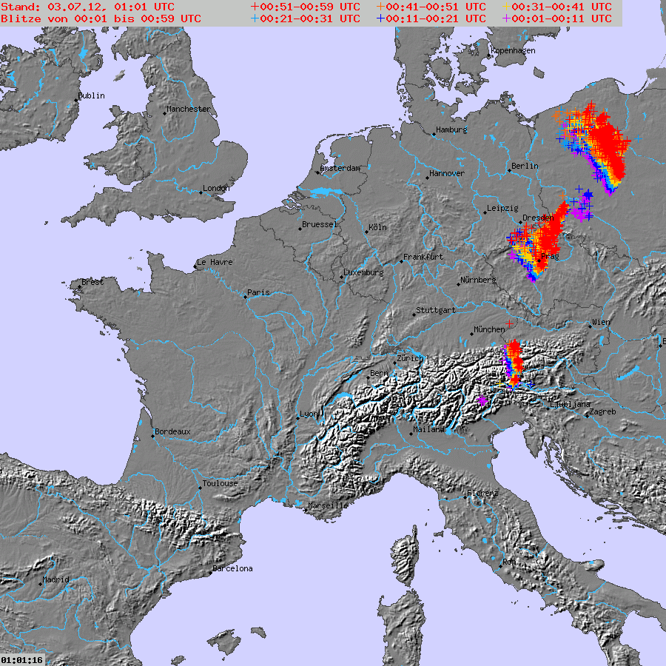Click the 'Stand: 03.07.12, 01:01 UTC' header text
666x666 pixels.
[87, 7]
